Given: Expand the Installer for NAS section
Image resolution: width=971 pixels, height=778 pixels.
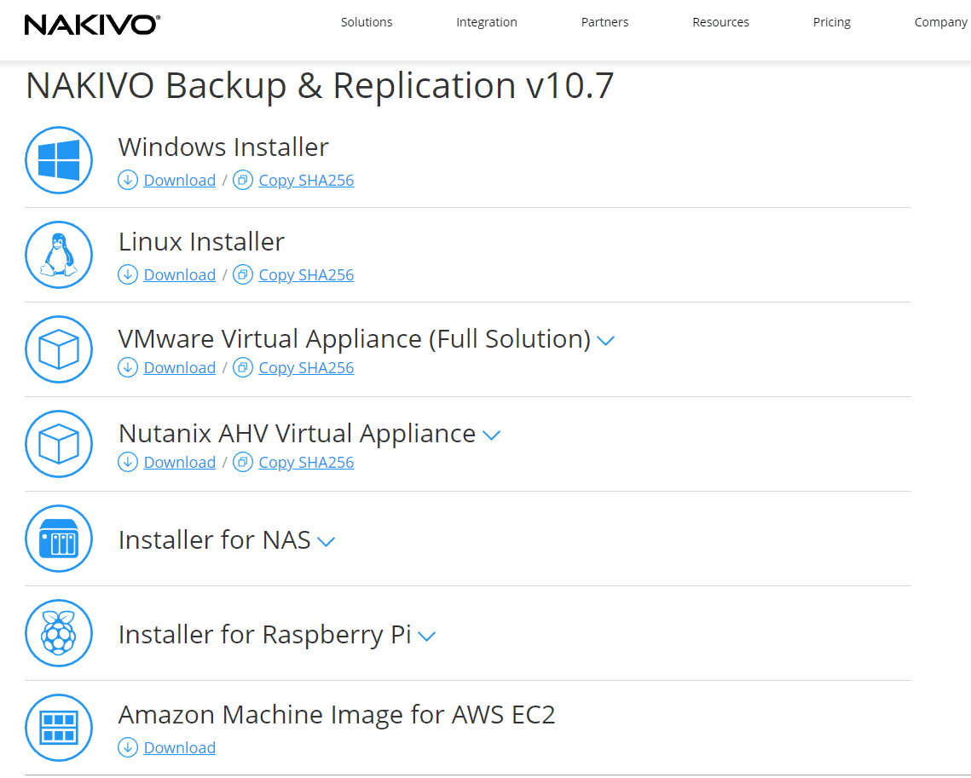Looking at the screenshot, I should point(326,541).
